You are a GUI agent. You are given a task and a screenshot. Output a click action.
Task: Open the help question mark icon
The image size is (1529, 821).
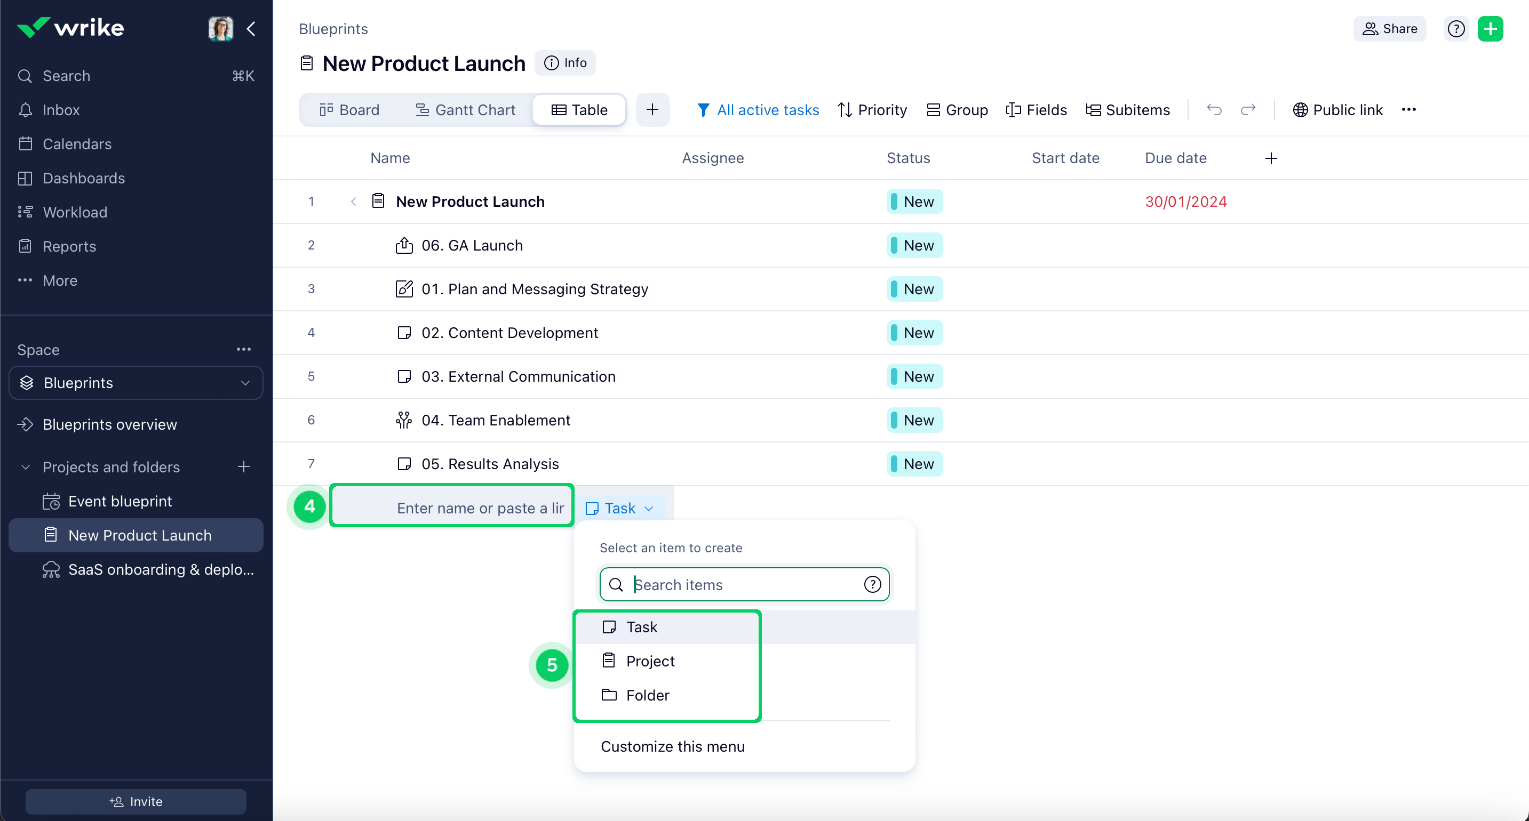(1455, 28)
